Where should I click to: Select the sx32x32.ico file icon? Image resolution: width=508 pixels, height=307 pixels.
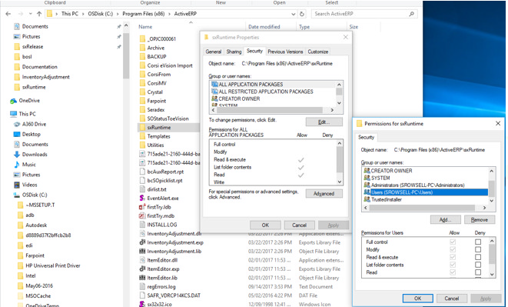pyautogui.click(x=142, y=304)
